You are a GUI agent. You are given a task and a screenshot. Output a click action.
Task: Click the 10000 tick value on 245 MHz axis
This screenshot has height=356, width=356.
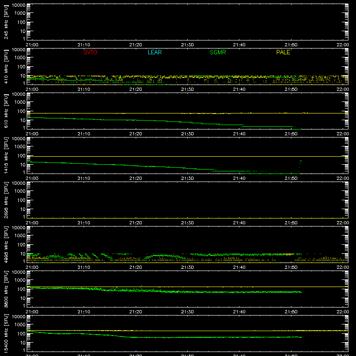pos(19,5)
